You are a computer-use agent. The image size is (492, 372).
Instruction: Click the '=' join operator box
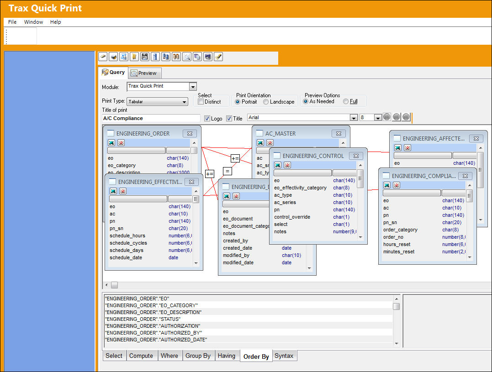click(227, 171)
